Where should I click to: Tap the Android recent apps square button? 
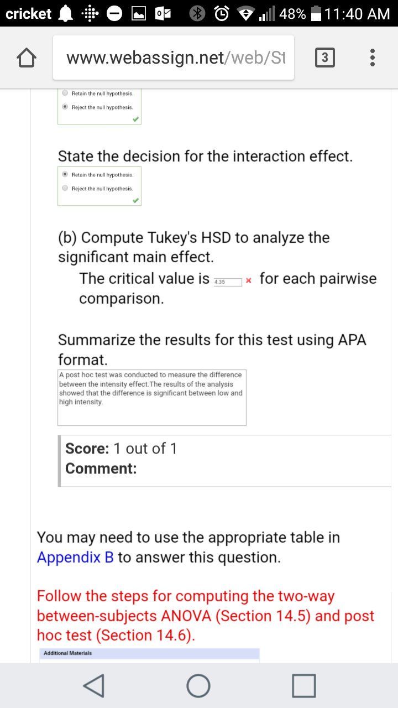[303, 685]
